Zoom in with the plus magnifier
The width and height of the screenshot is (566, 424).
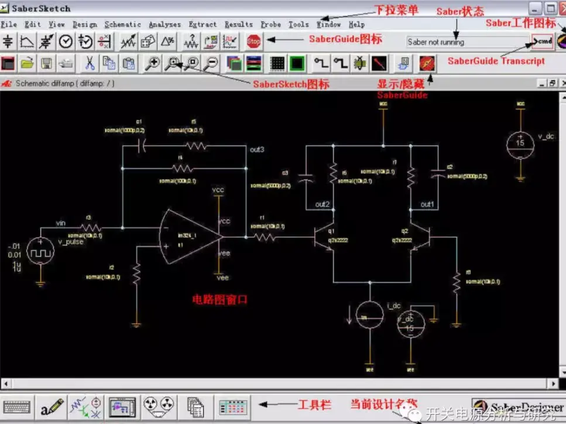click(x=153, y=64)
